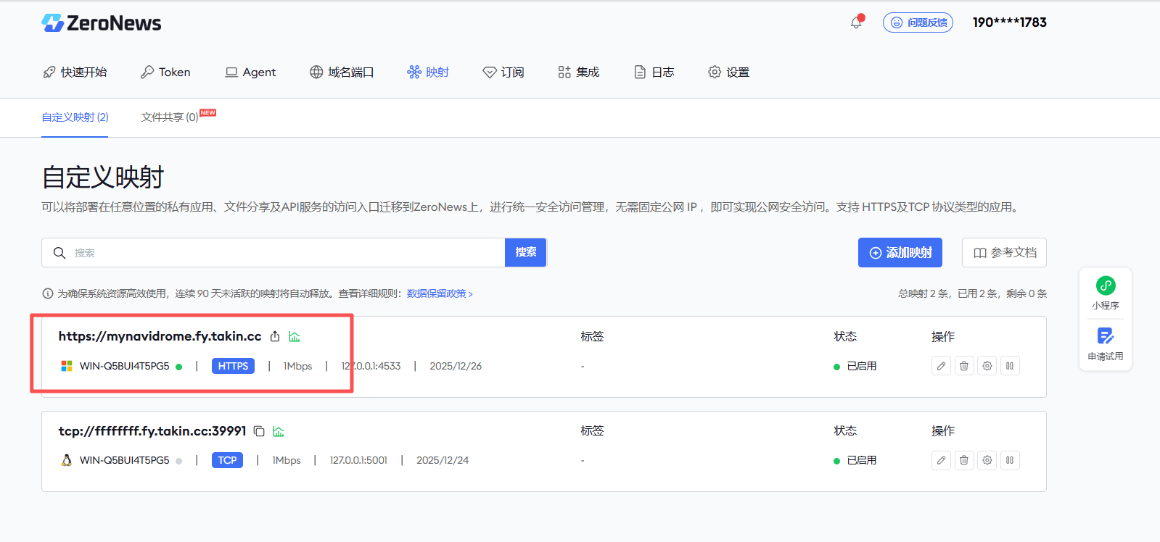Click the Linux penguin agent icon

[x=67, y=460]
